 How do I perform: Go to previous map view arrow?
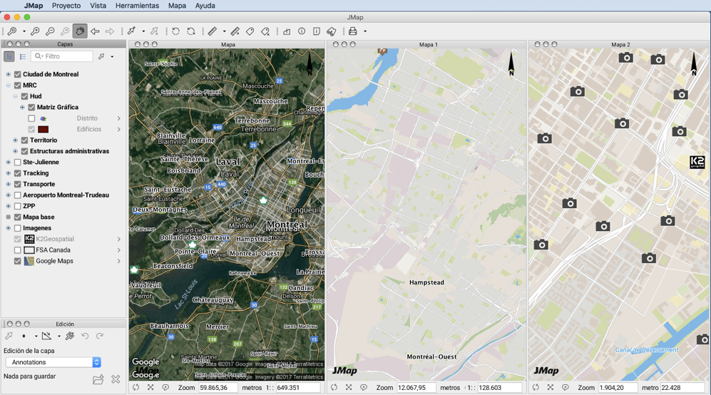coord(95,31)
